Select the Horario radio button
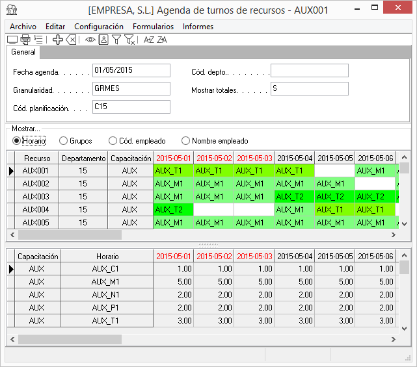The width and height of the screenshot is (417, 367). 17,140
